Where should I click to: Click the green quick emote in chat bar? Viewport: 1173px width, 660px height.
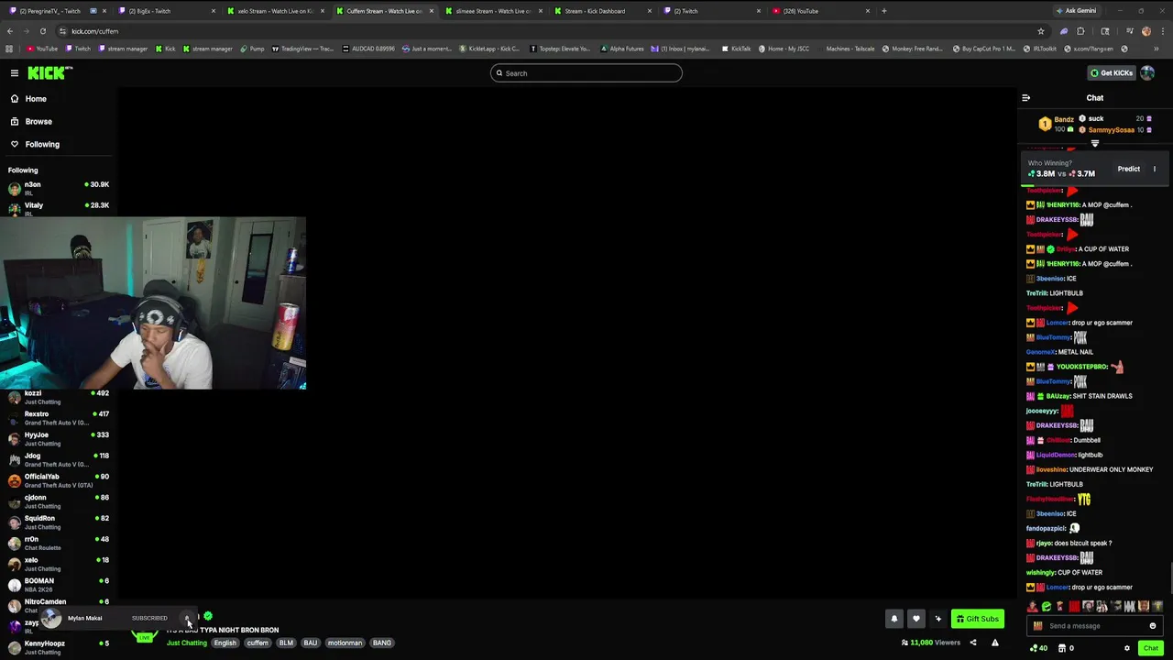1047,607
